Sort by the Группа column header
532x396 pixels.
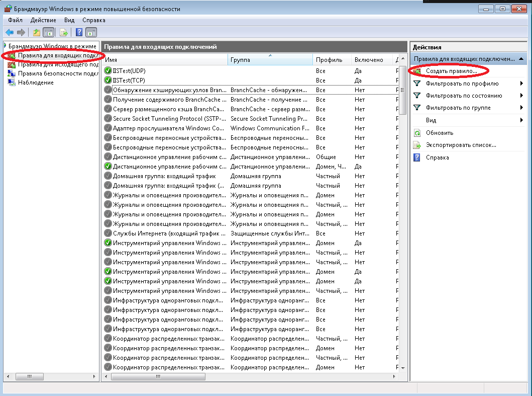[x=270, y=60]
